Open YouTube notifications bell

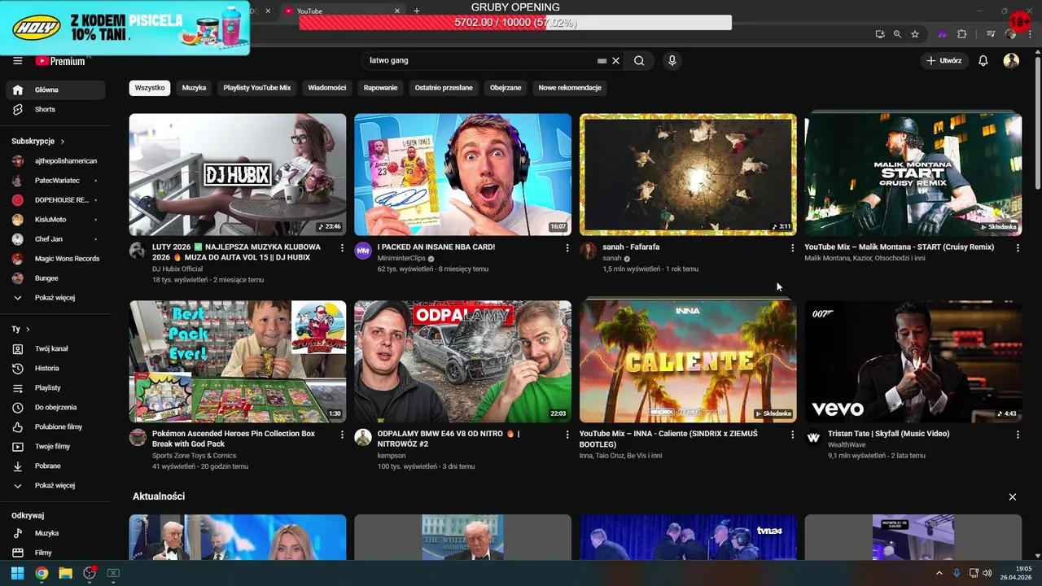983,61
